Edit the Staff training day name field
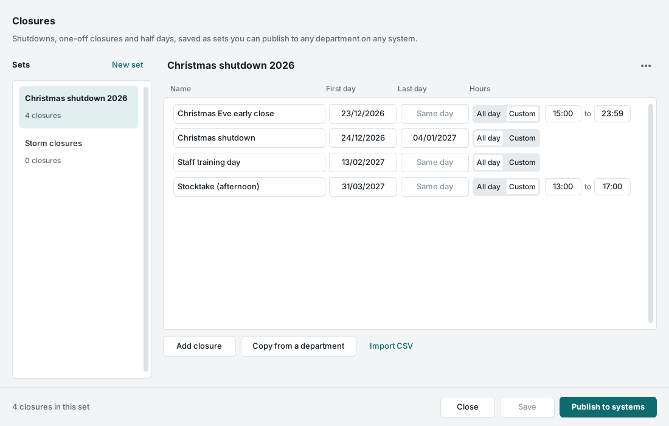Screen dimensions: 669x426 [x=249, y=162]
